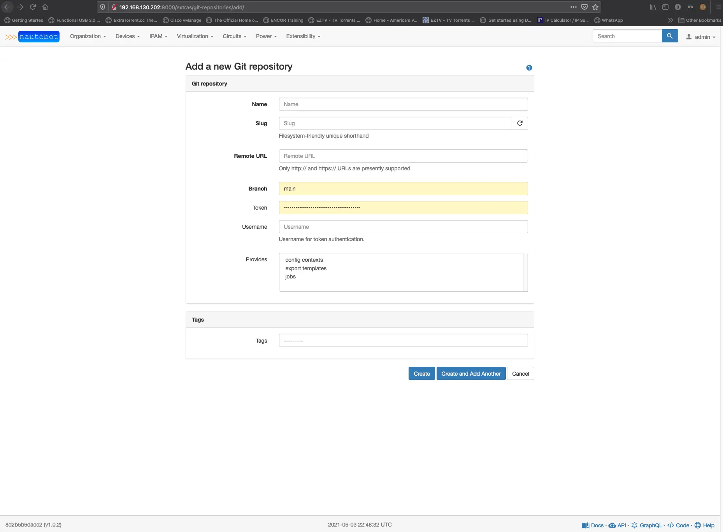Cancel the new repository form
This screenshot has width=723, height=532.
coord(520,374)
